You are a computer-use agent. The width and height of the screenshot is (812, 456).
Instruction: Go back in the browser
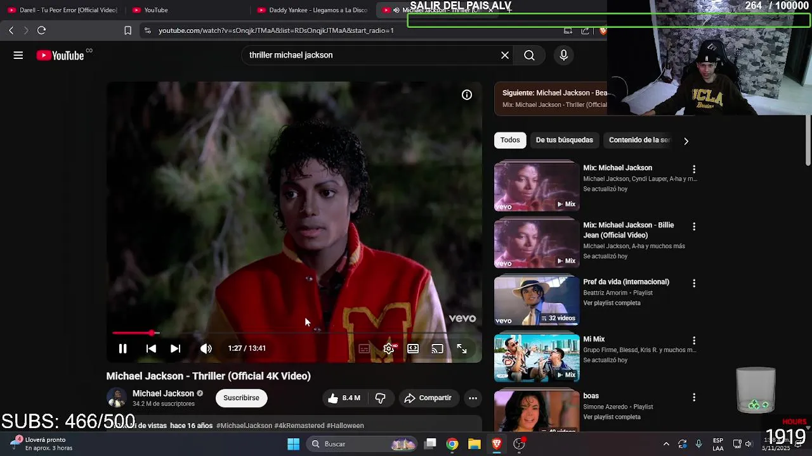[x=11, y=30]
